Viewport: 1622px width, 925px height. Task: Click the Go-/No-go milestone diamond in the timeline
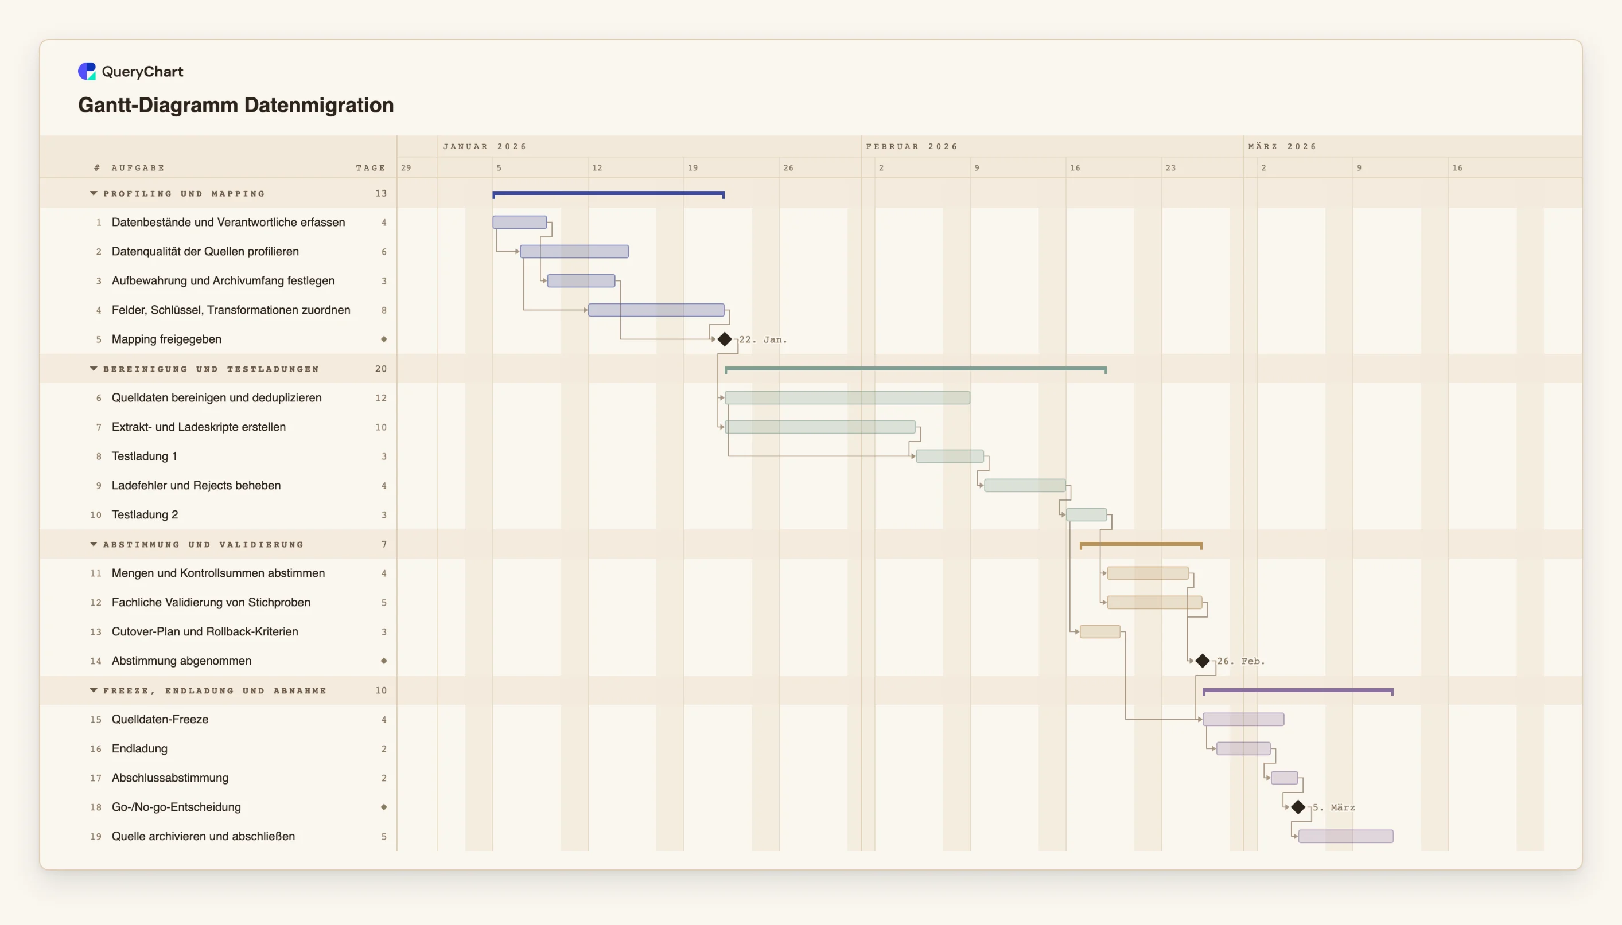(x=1298, y=807)
